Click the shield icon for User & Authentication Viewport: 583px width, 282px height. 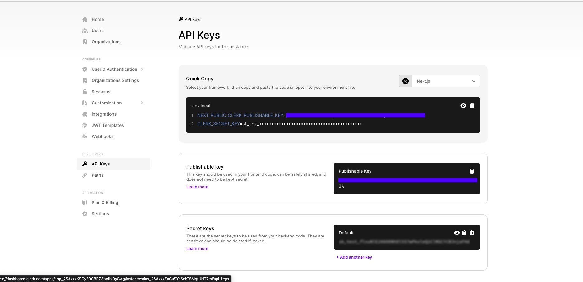click(85, 69)
